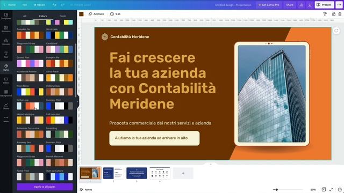The width and height of the screenshot is (344, 193).
Task: Apply the Start-up Culture color palette
Action: [60, 176]
